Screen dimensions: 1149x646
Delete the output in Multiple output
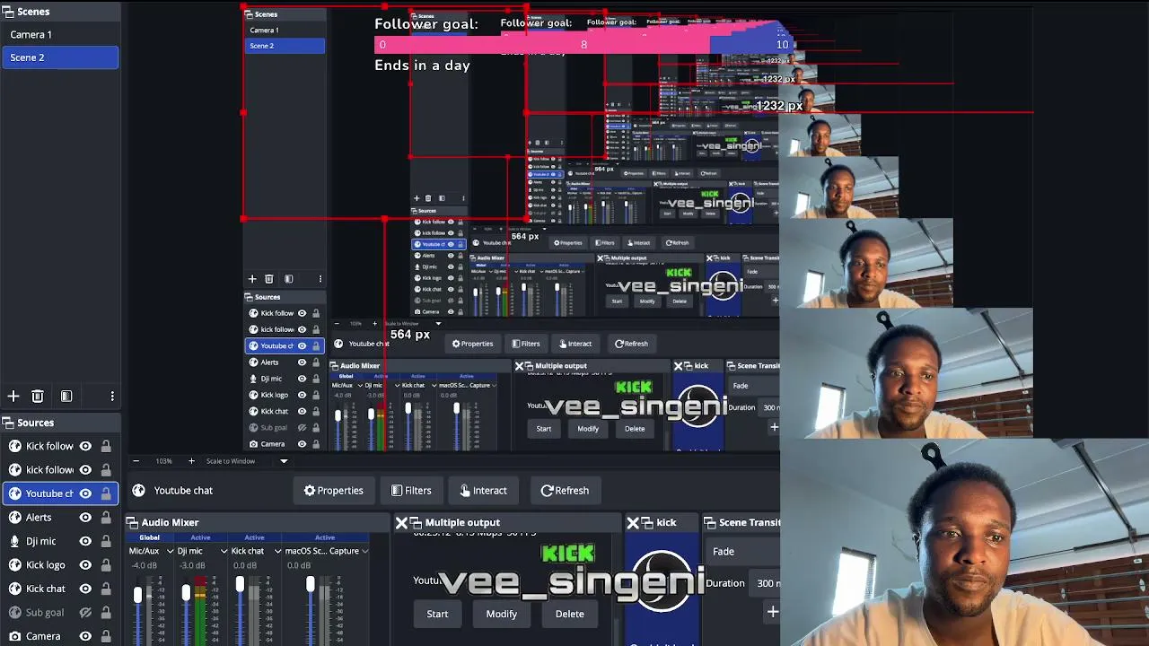coord(570,614)
